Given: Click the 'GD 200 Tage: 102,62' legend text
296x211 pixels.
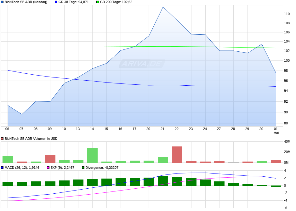Looking at the screenshot, I should [x=116, y=2].
